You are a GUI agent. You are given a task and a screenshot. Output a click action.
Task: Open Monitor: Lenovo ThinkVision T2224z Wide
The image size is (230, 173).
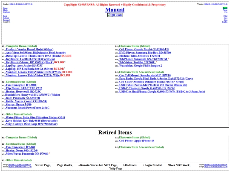[32, 75]
